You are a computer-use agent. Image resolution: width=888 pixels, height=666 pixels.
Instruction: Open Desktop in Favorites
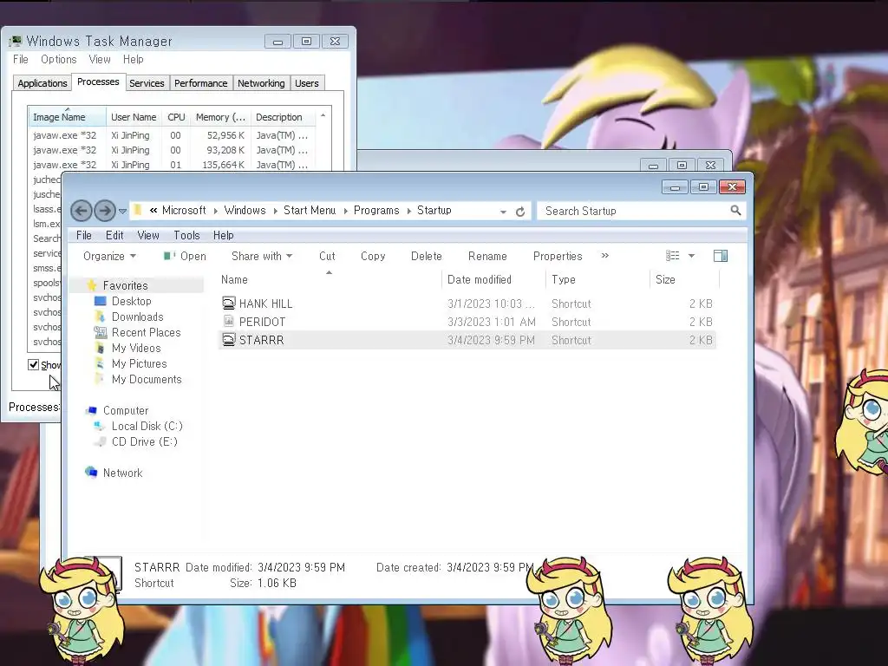pos(131,301)
